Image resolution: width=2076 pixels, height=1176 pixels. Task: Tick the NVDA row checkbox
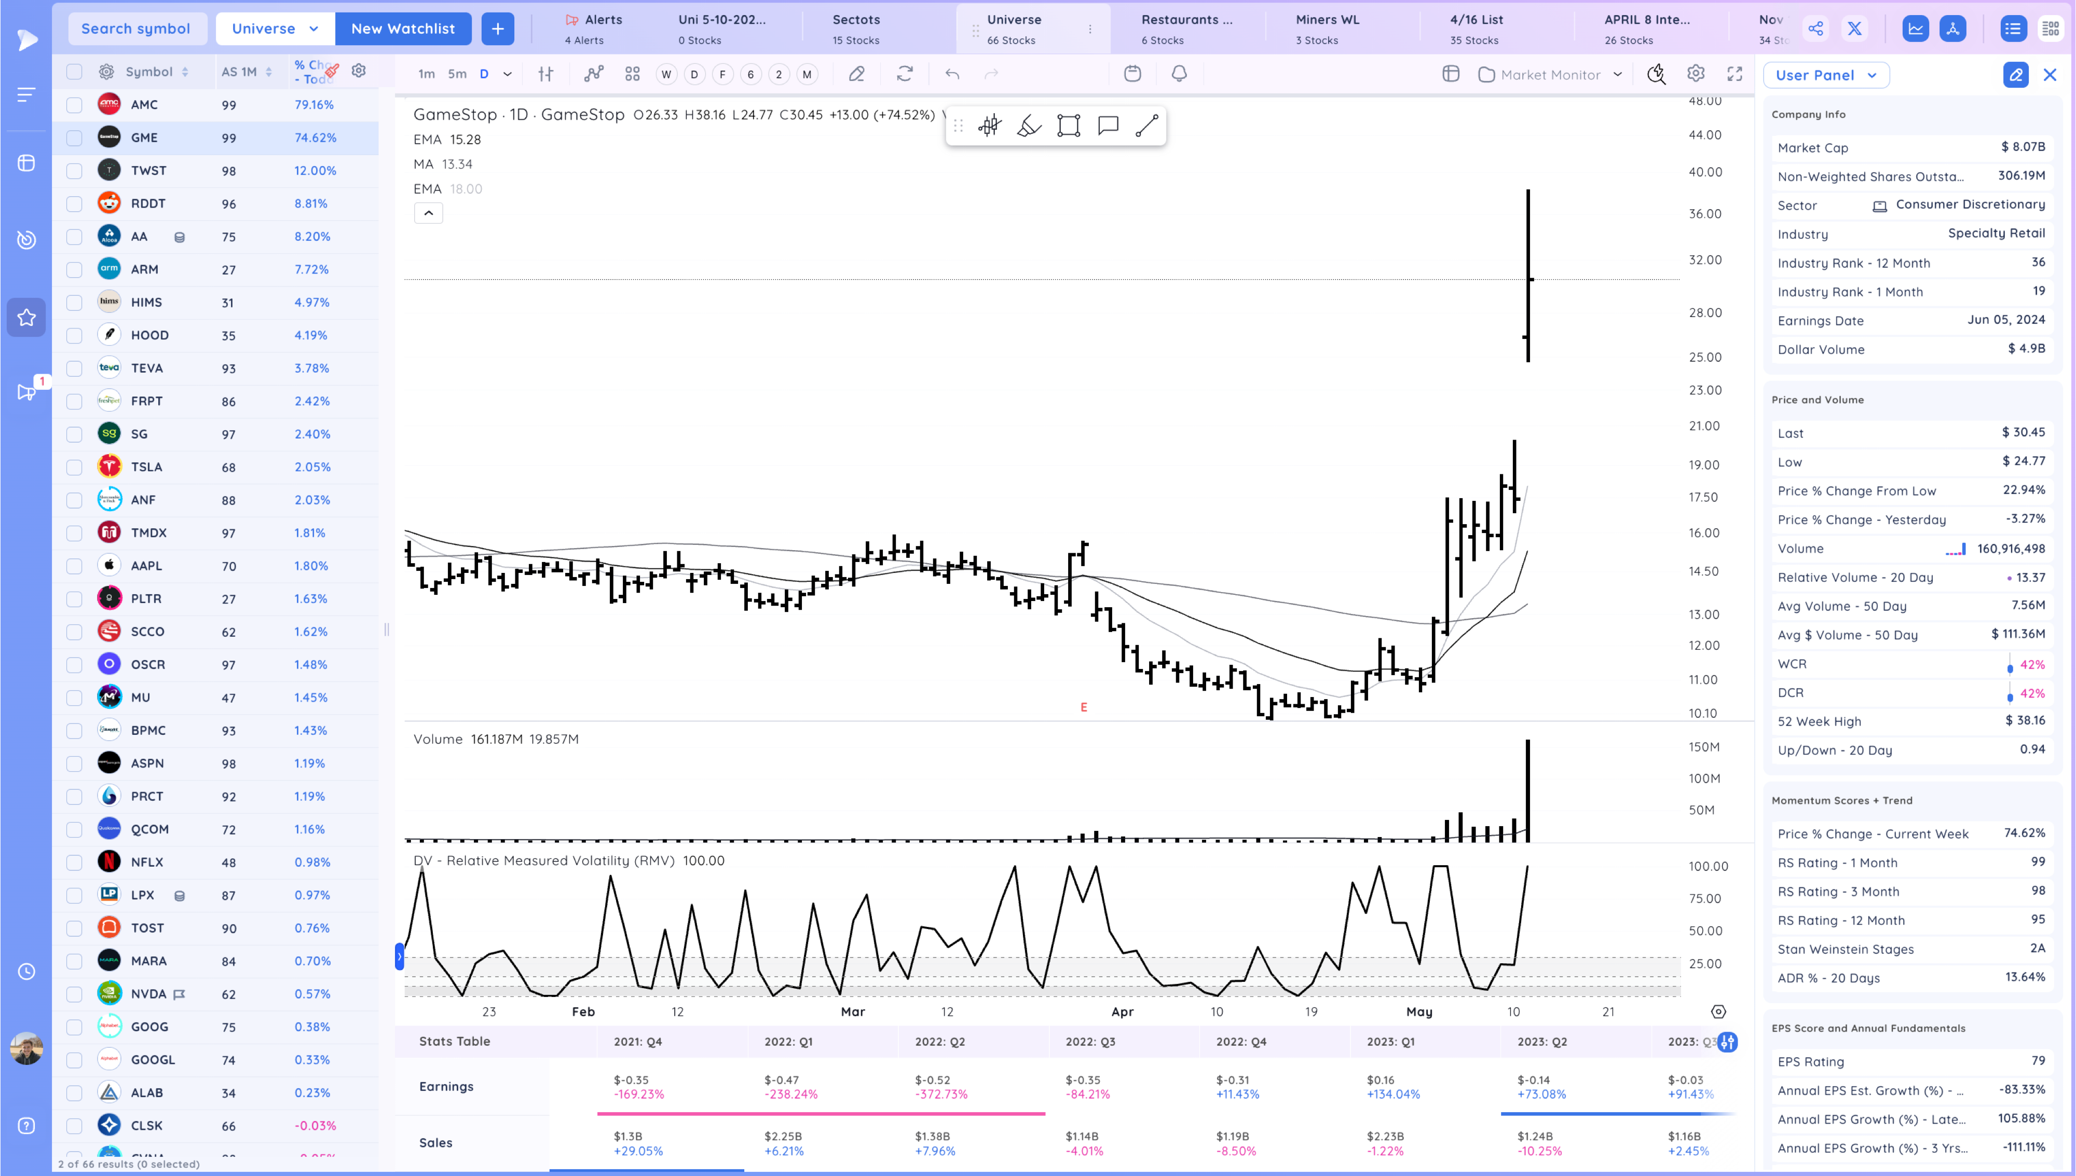pyautogui.click(x=74, y=994)
